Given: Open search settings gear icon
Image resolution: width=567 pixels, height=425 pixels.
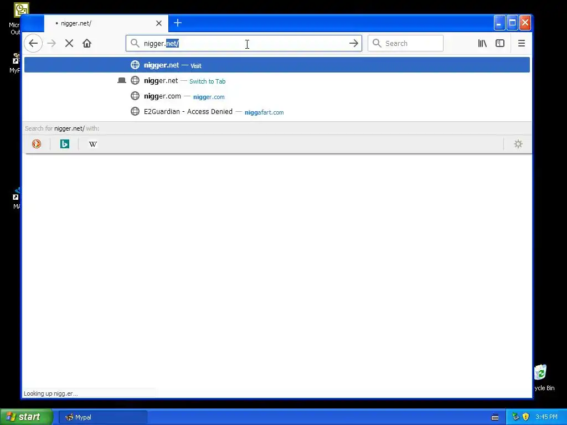Looking at the screenshot, I should pyautogui.click(x=518, y=144).
